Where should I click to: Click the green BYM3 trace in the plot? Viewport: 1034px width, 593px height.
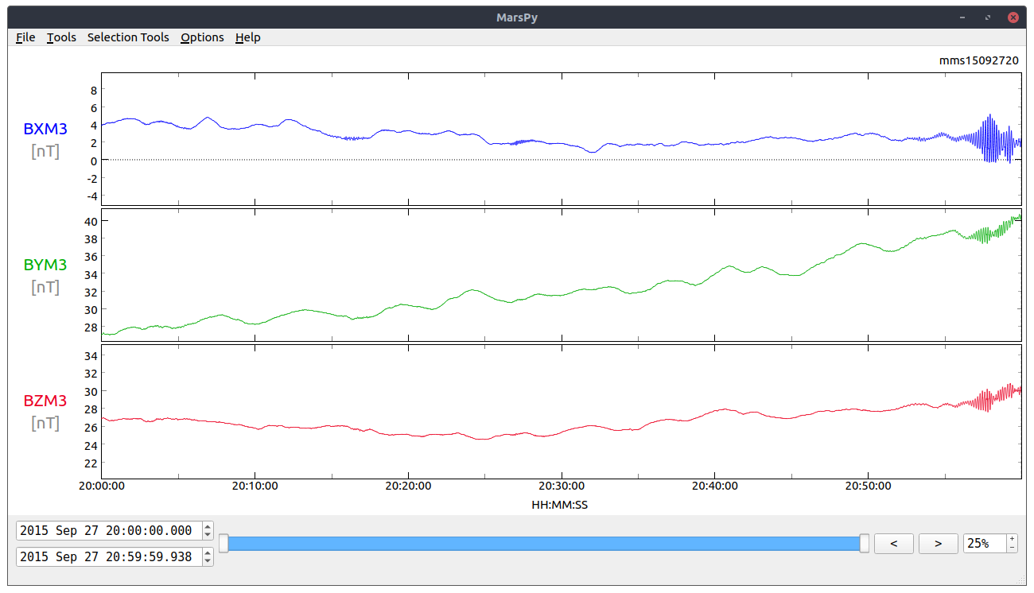(x=560, y=295)
